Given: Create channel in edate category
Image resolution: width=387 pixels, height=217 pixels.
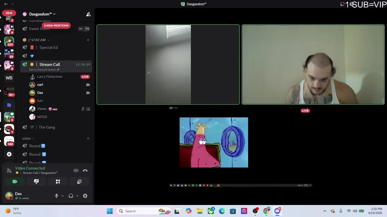Looking at the screenshot, I should [88, 139].
